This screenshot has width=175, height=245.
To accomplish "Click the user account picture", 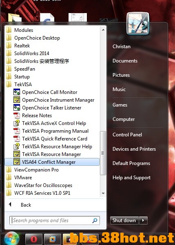I will click(x=138, y=24).
